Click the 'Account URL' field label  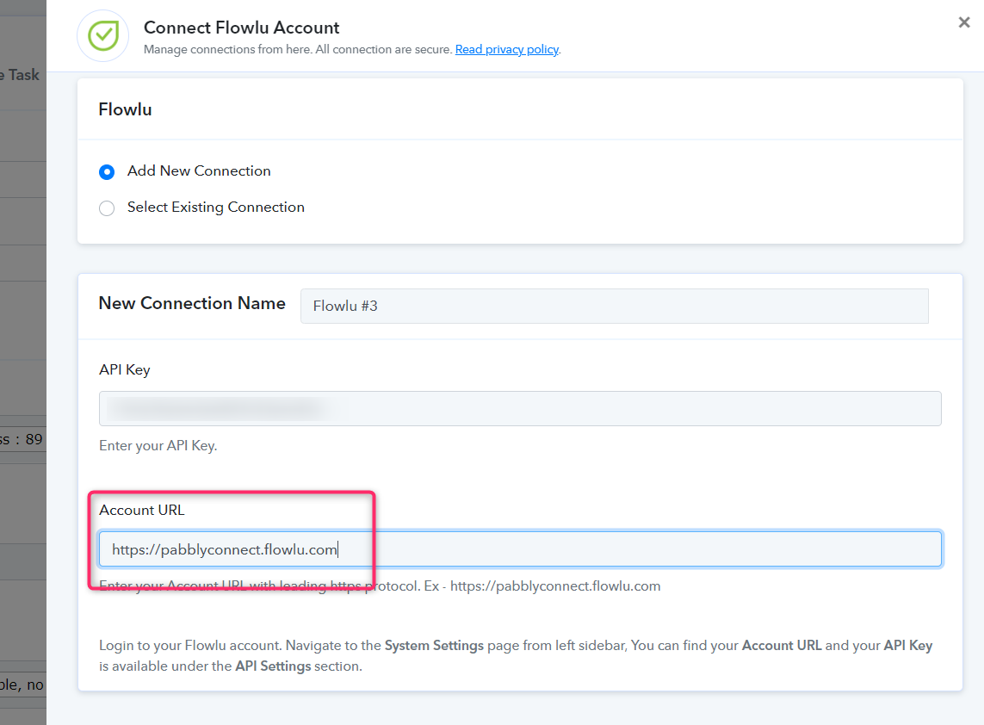pos(142,510)
